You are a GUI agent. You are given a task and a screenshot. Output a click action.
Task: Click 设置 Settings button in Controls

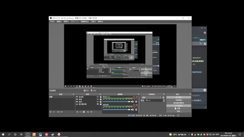(x=179, y=108)
